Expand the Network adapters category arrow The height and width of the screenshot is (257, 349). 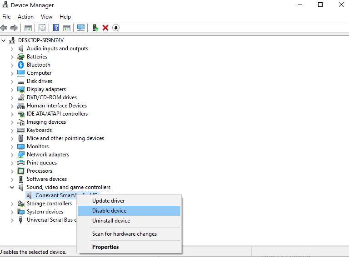[12, 155]
